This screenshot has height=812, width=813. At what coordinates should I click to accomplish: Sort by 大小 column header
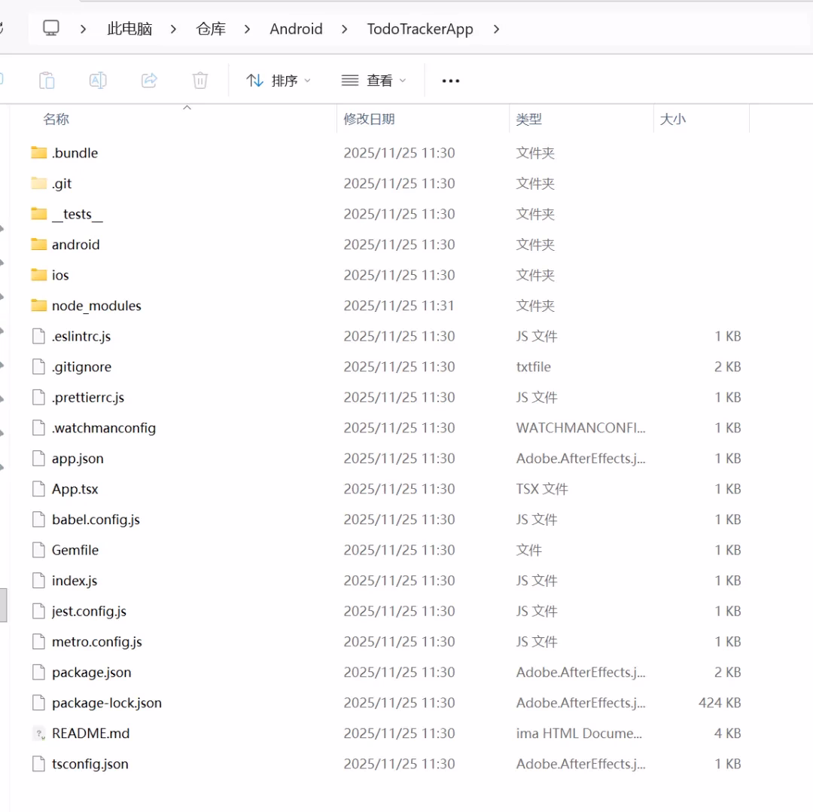672,119
